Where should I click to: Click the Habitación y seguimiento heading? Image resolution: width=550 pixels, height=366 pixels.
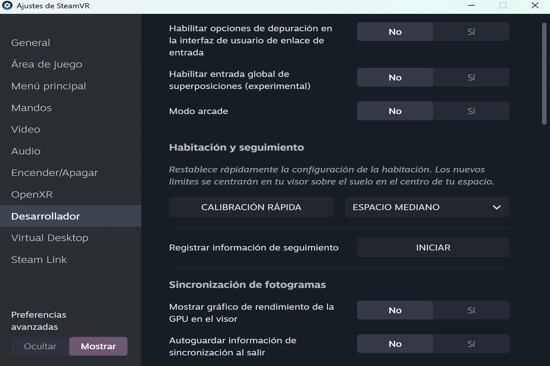236,147
